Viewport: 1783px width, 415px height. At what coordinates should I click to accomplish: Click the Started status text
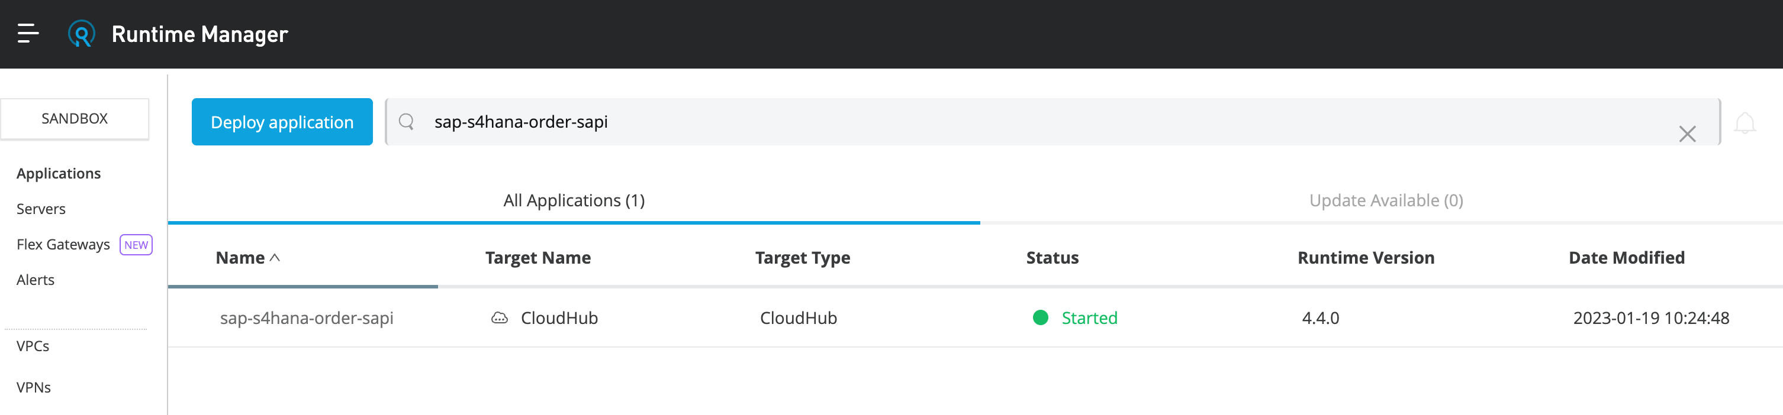[x=1089, y=318]
